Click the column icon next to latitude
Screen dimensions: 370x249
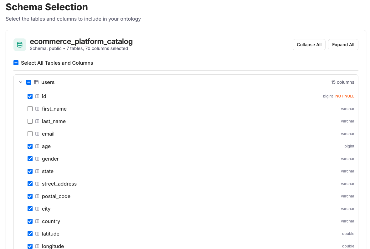pos(37,234)
